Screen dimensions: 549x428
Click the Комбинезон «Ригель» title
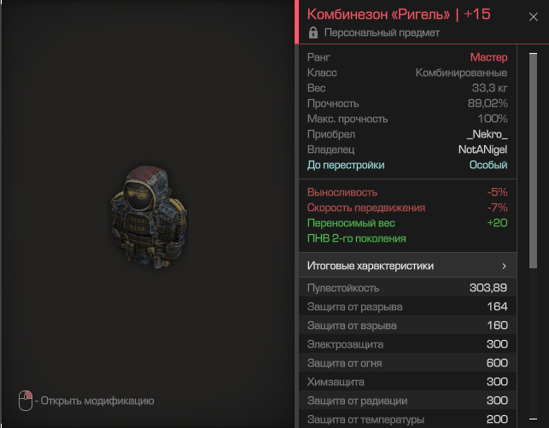point(378,15)
